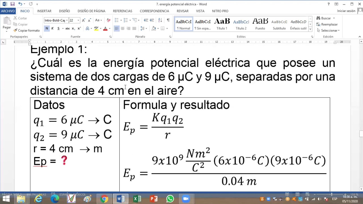Toggle superscript formatting
363x204 pixels.
pyautogui.click(x=79, y=28)
